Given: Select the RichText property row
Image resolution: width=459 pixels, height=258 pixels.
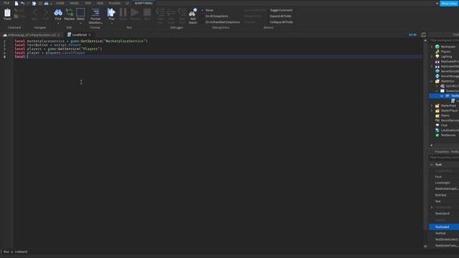Looking at the screenshot, I should coord(444,195).
